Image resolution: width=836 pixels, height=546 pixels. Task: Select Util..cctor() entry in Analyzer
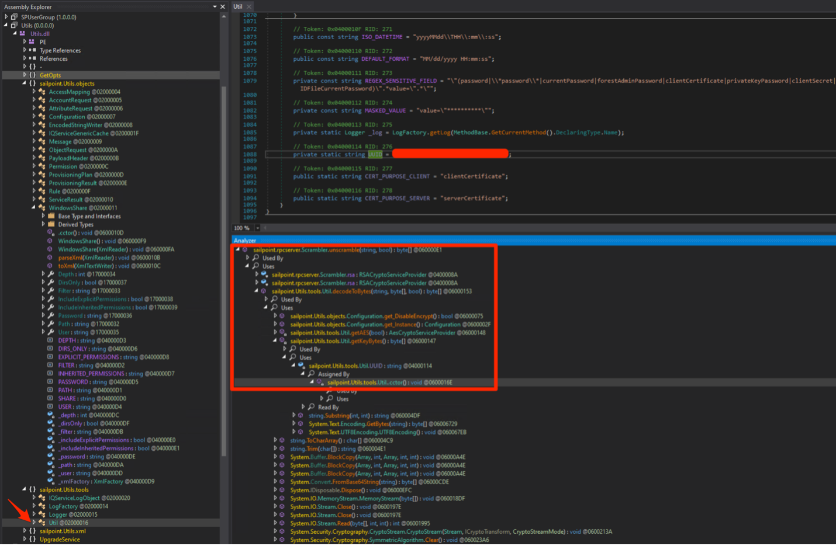tap(389, 382)
